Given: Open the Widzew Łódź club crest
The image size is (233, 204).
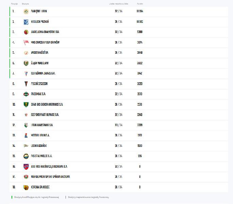Looking at the screenshot, I should tap(26, 53).
